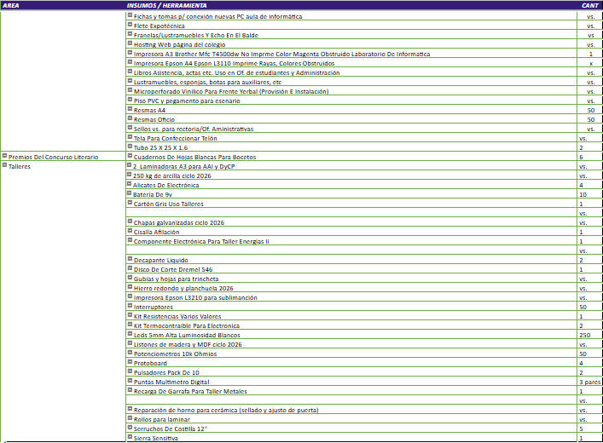Click the minus icon beside Hosting Web página
This screenshot has width=603, height=443.
click(130, 44)
